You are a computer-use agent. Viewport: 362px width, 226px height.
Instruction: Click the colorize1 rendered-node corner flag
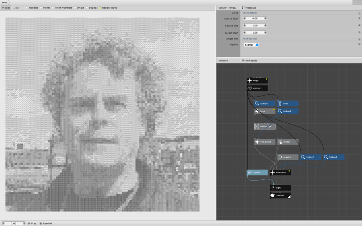tap(289, 196)
